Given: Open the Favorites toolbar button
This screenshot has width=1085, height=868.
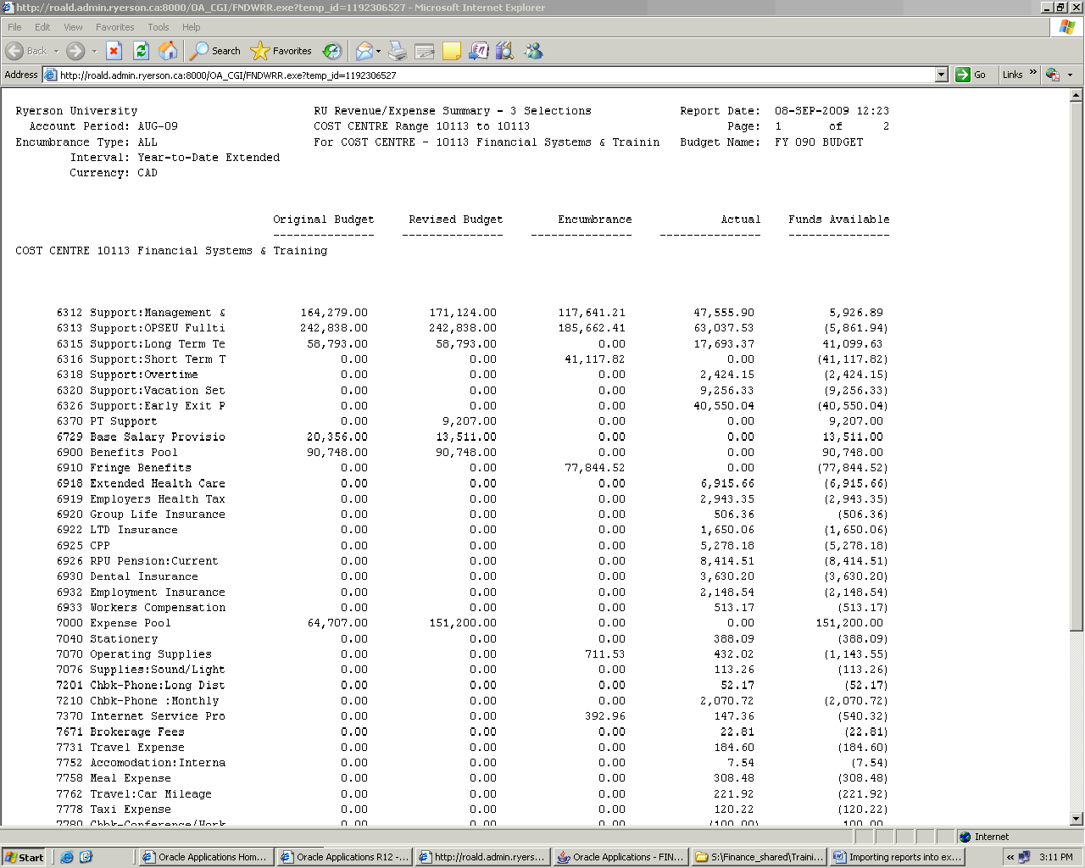Looking at the screenshot, I should pyautogui.click(x=282, y=51).
